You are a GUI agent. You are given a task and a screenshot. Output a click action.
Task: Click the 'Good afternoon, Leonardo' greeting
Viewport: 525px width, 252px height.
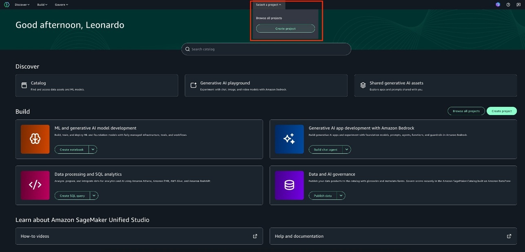tap(70, 25)
